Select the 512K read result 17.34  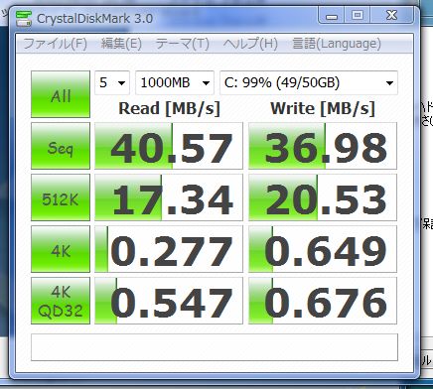(169, 197)
